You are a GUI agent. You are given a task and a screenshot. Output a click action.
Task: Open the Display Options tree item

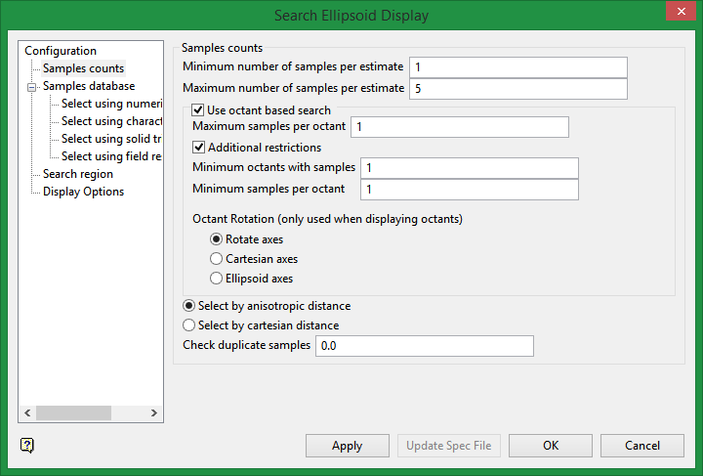pos(83,192)
